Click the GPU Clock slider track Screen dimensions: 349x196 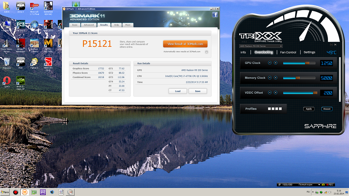click(299, 63)
